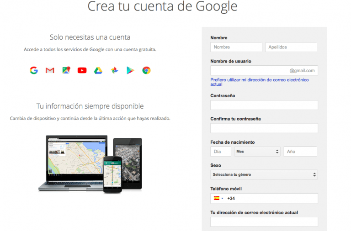
Task: Click the Accede a todos los servicios text
Action: click(90, 49)
